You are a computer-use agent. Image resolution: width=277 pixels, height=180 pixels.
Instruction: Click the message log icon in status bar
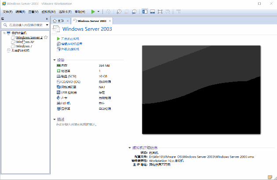270,177
